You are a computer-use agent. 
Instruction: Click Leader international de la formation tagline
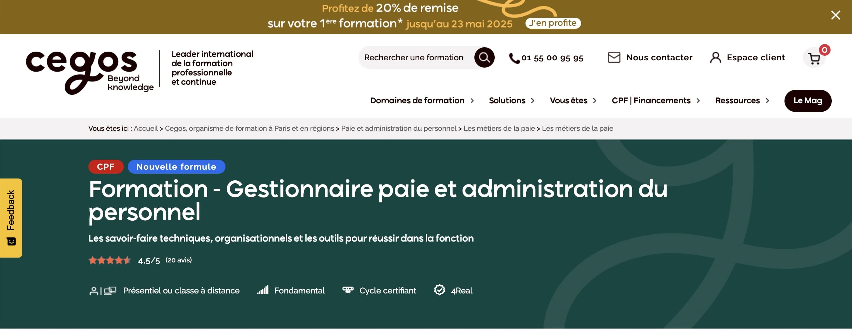(212, 68)
